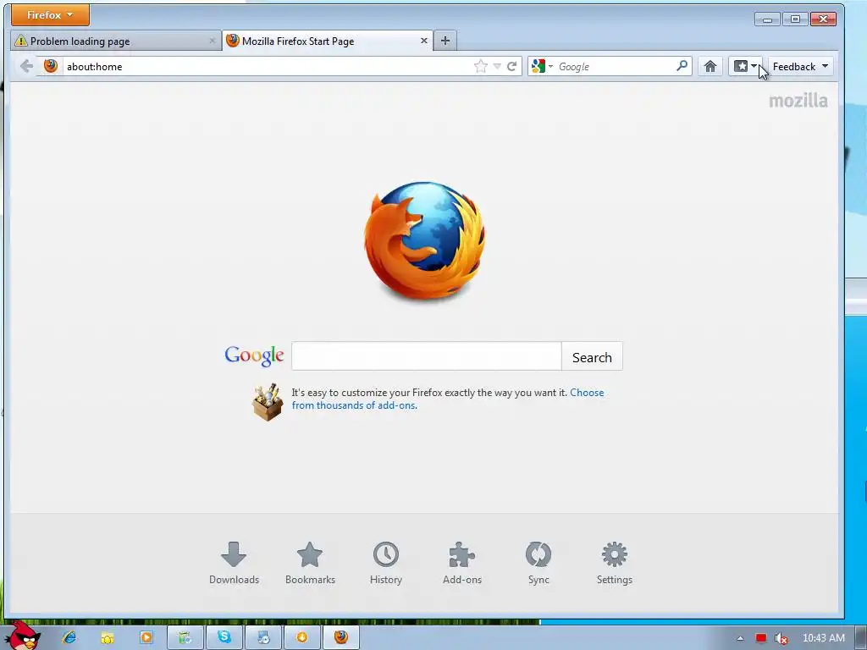This screenshot has width=867, height=650.
Task: Click the page's Google search field
Action: pyautogui.click(x=427, y=356)
